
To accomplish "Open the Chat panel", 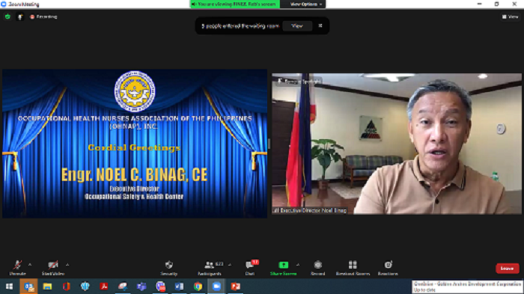I will click(x=249, y=268).
